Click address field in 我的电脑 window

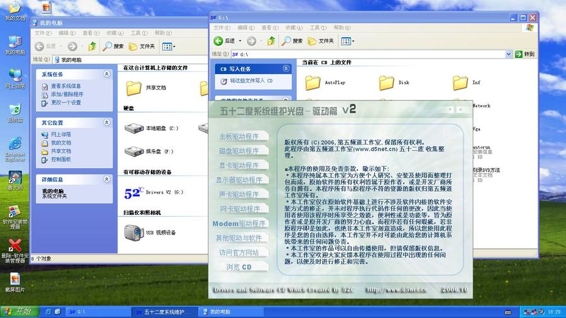tap(130, 60)
